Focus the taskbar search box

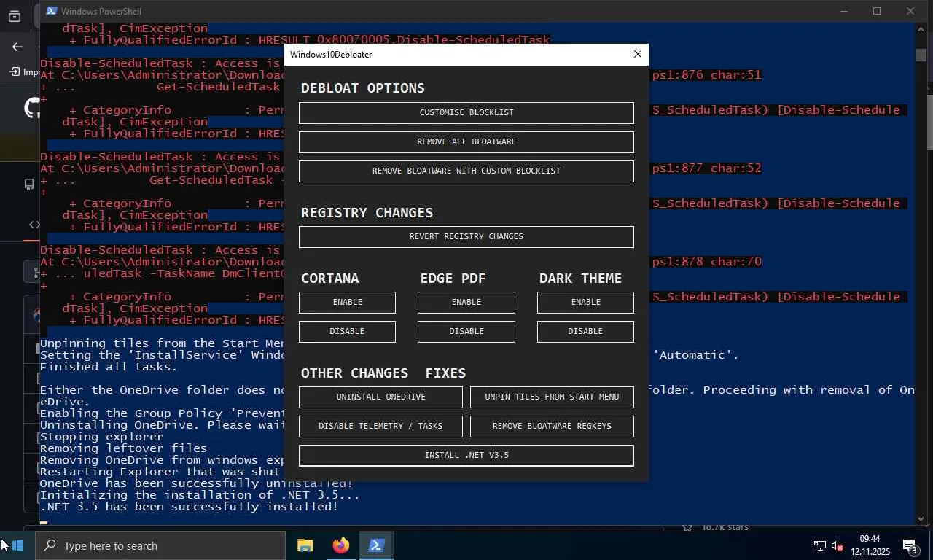(160, 545)
